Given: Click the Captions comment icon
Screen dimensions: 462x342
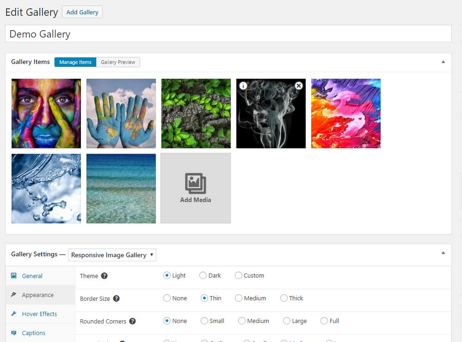Looking at the screenshot, I should [13, 333].
